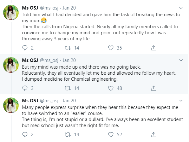Open the Ms OSJ profile name in the first tweet
This screenshot has height=142, width=189.
point(30,8)
